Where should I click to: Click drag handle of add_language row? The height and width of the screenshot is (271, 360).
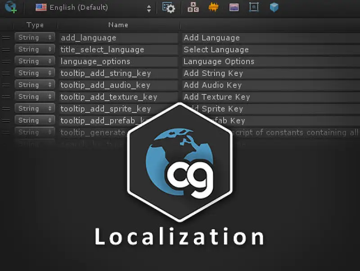click(6, 38)
